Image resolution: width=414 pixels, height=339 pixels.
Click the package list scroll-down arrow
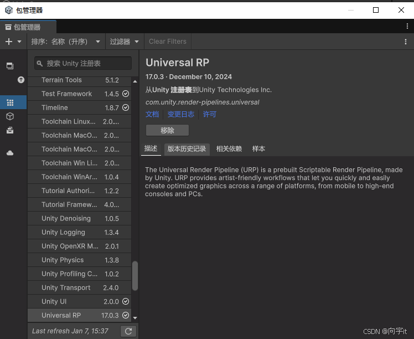pyautogui.click(x=135, y=317)
